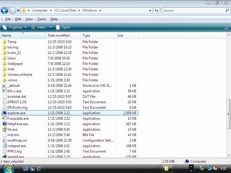The image size is (231, 173).
Task: Expand the (C:) Local Disk breadcrumb arrow
Action: click(x=79, y=10)
